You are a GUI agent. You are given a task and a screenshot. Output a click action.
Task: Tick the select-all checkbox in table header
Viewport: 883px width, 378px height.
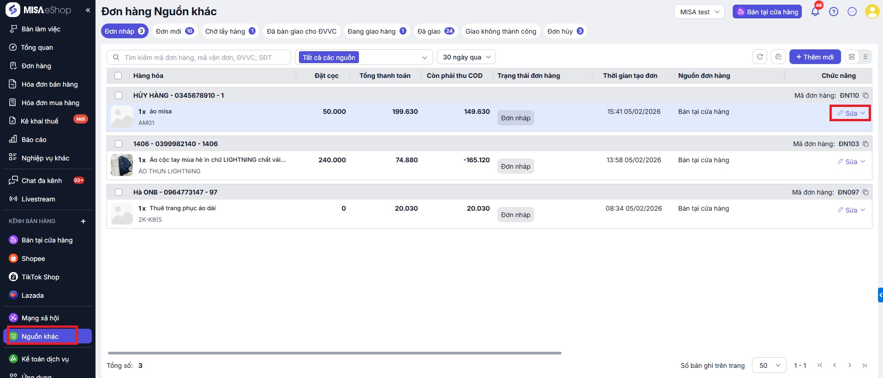click(x=118, y=76)
